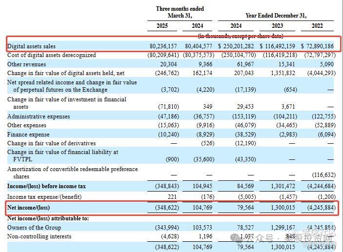Image resolution: width=343 pixels, height=252 pixels.
Task: Click the 2025 column header
Action: tap(162, 26)
